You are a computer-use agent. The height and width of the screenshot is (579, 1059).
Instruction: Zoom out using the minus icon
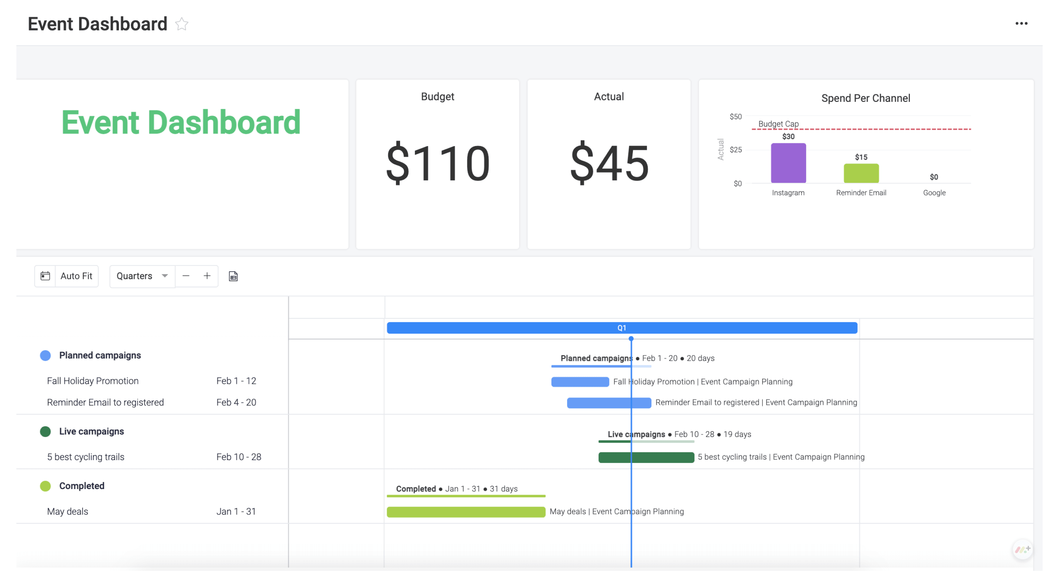tap(186, 276)
